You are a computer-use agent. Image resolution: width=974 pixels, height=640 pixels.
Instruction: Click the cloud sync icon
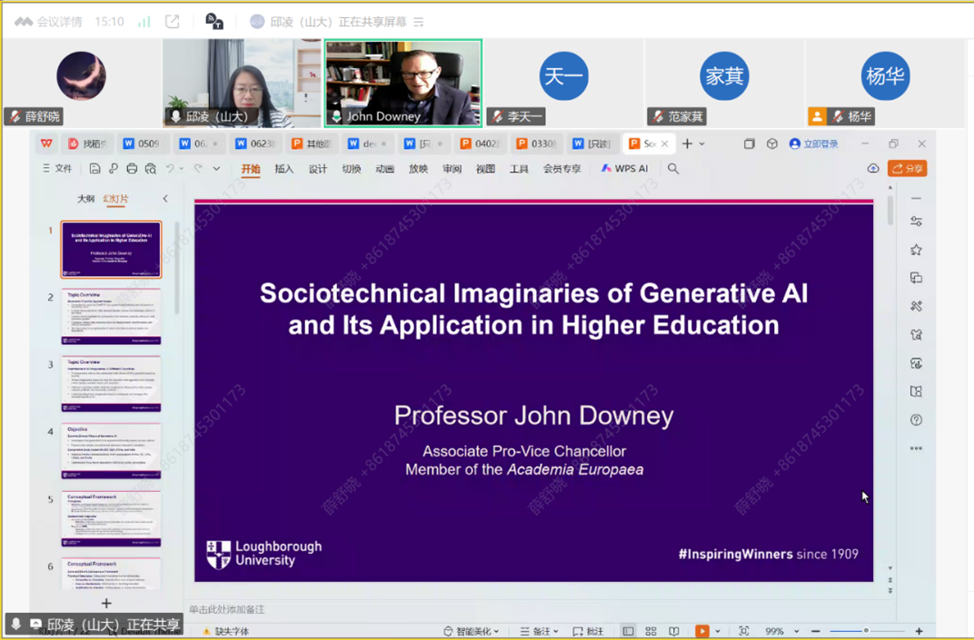[873, 169]
